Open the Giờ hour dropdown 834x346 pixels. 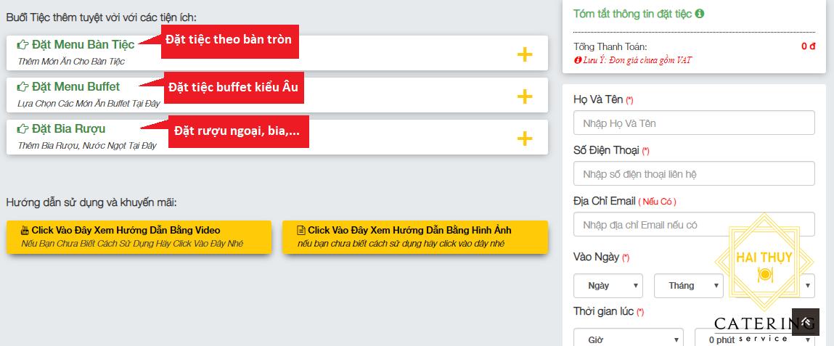(x=628, y=339)
